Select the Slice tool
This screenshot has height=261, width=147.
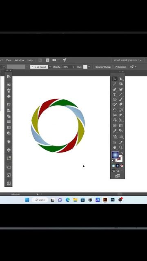(121, 142)
